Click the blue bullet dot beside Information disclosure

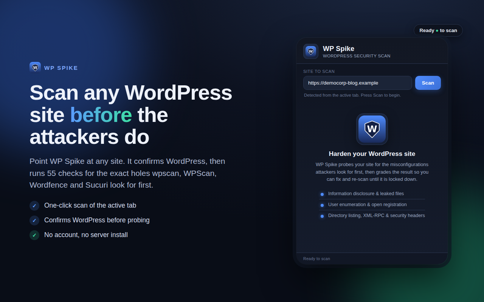322,194
